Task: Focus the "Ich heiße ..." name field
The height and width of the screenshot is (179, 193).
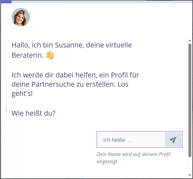Action: point(131,139)
